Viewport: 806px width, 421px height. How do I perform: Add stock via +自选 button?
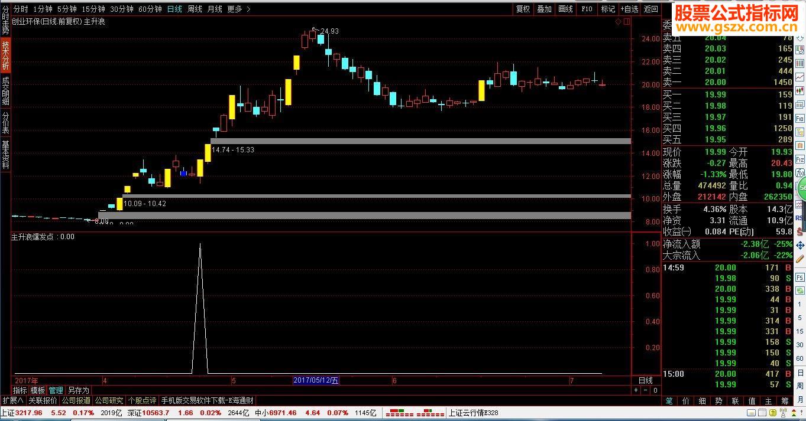pos(629,9)
